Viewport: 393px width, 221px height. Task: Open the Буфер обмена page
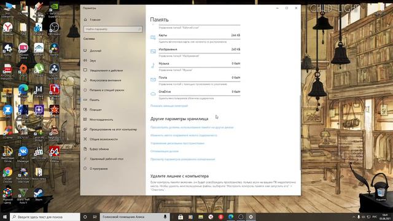99,149
